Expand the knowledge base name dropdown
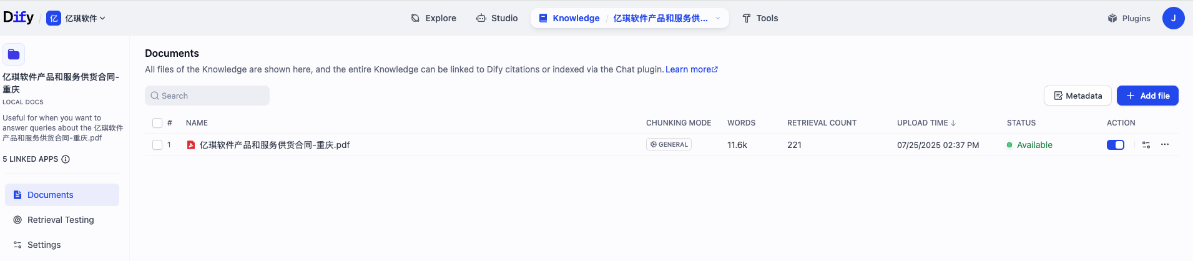The image size is (1193, 261). tap(718, 18)
